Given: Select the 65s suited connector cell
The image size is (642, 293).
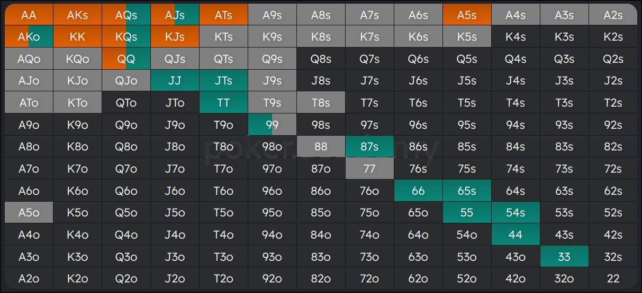Looking at the screenshot, I should pyautogui.click(x=467, y=191).
